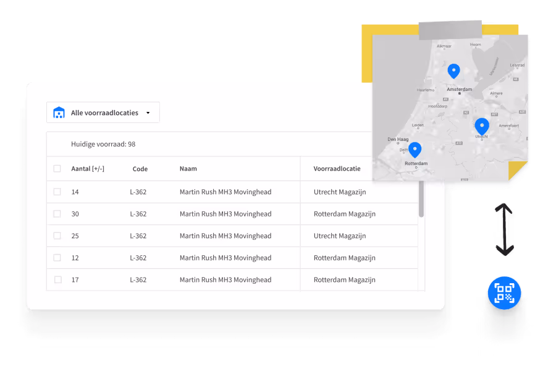Click the Huidige voorraad: 98 text
This screenshot has width=556, height=371.
coord(103,144)
